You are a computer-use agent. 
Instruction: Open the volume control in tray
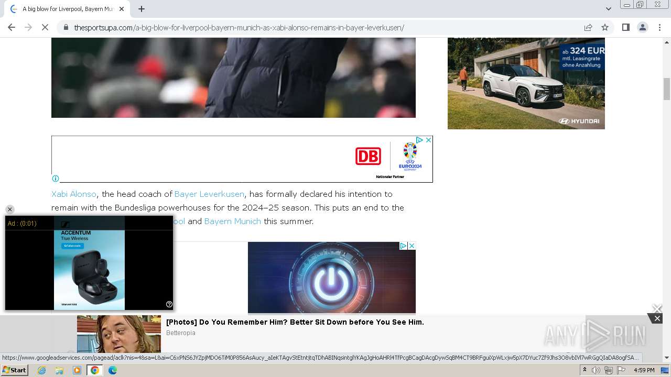[596, 370]
